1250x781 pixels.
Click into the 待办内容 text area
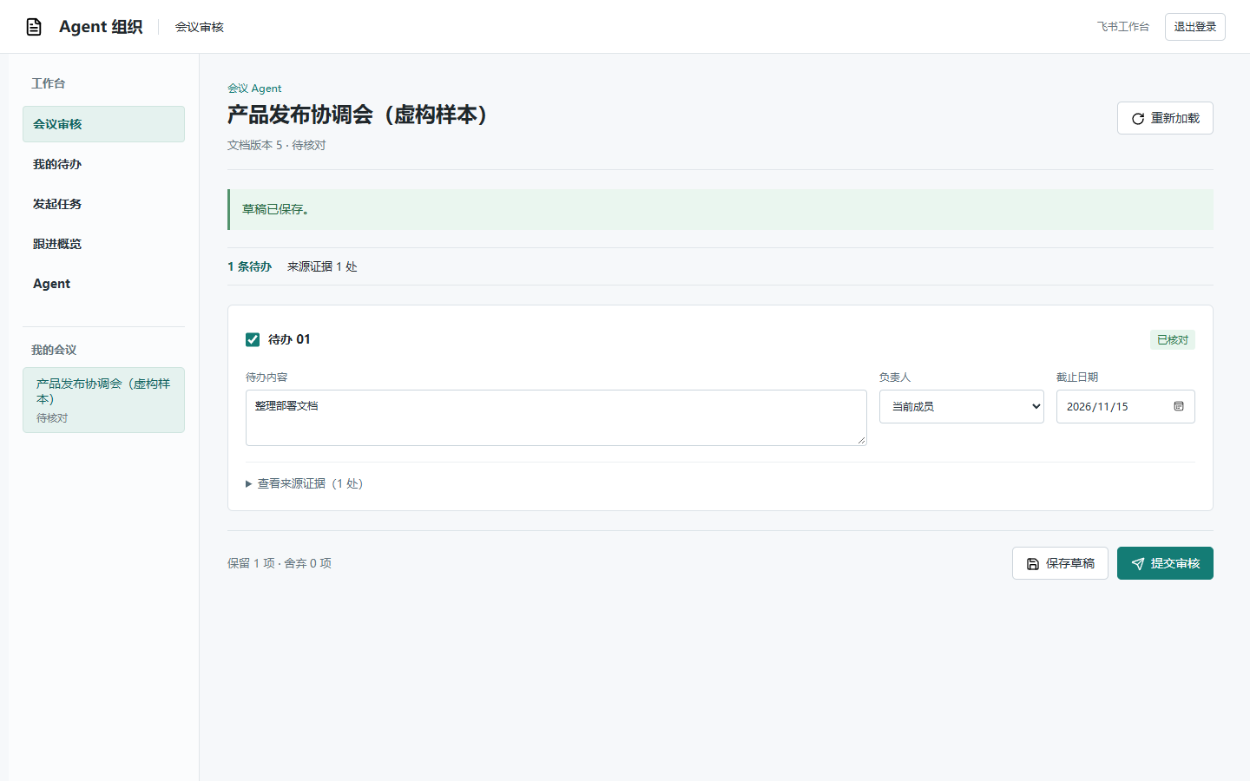coord(556,417)
